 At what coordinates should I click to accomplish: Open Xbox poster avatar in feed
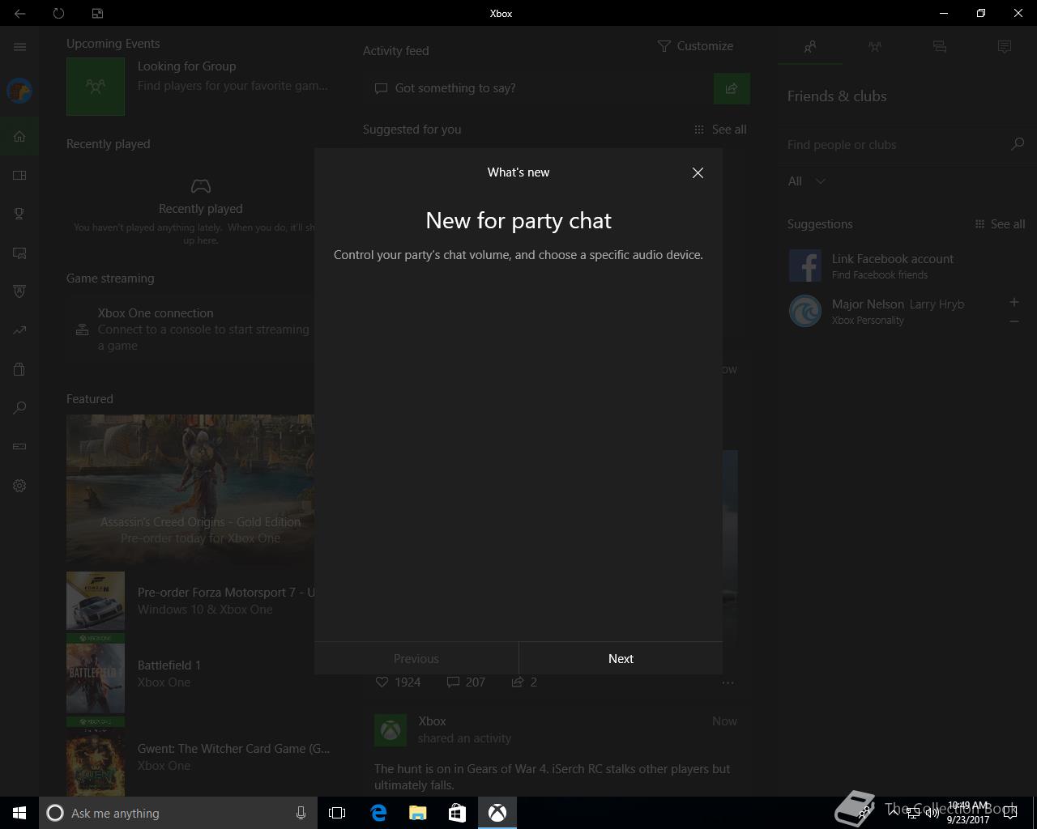(390, 730)
